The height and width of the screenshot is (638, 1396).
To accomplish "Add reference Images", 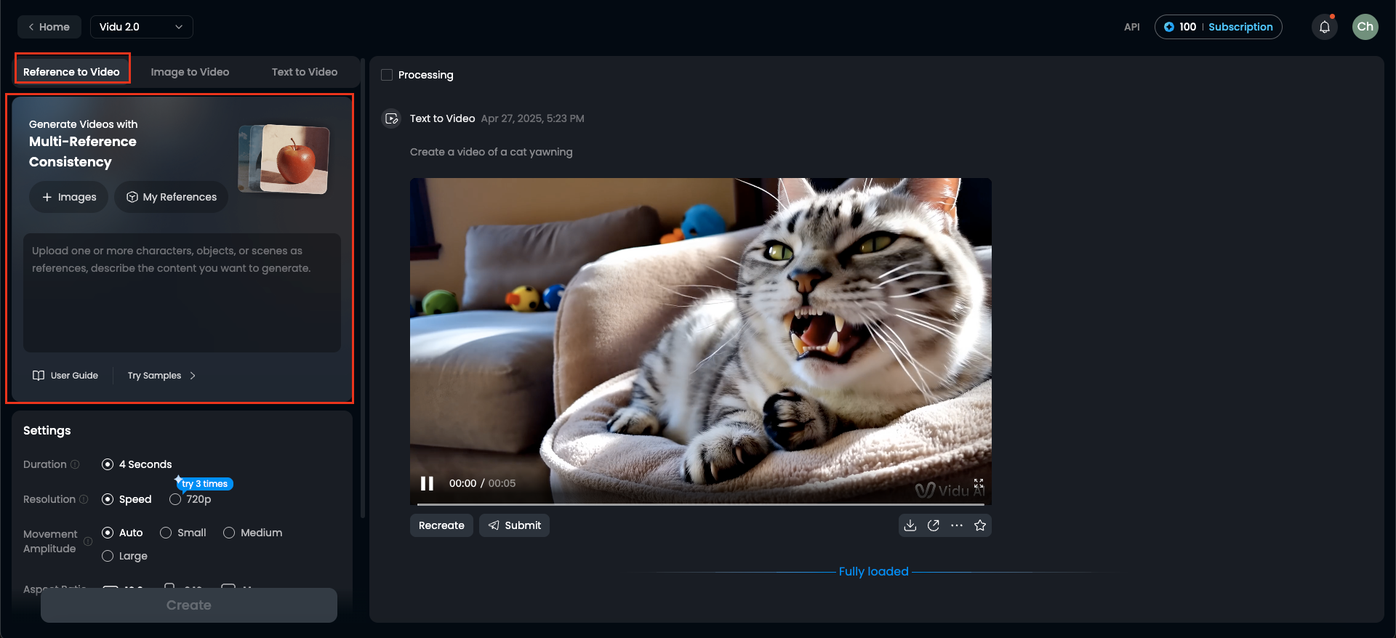I will point(69,197).
